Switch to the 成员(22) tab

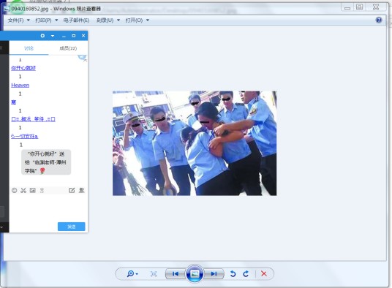pyautogui.click(x=68, y=48)
